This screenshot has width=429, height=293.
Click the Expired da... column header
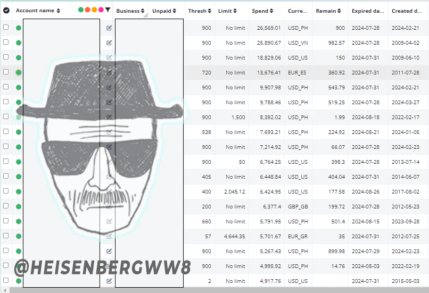(x=368, y=11)
